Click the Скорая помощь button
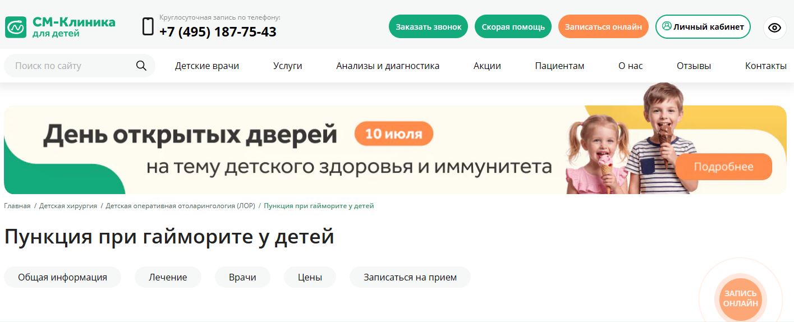 (513, 26)
